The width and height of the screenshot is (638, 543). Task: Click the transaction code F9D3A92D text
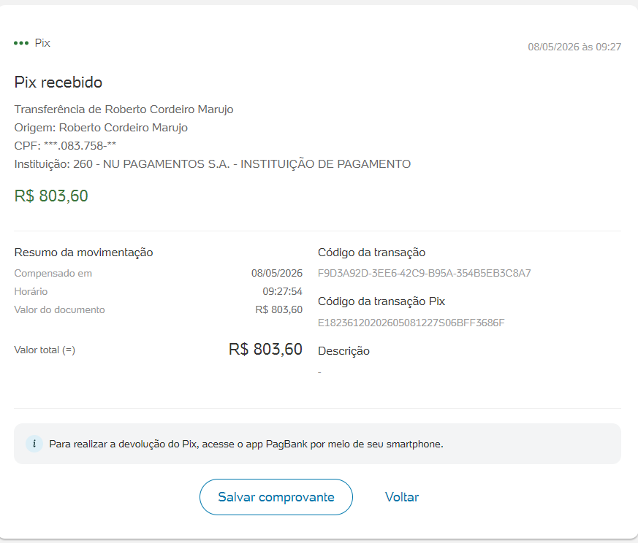pyautogui.click(x=424, y=273)
